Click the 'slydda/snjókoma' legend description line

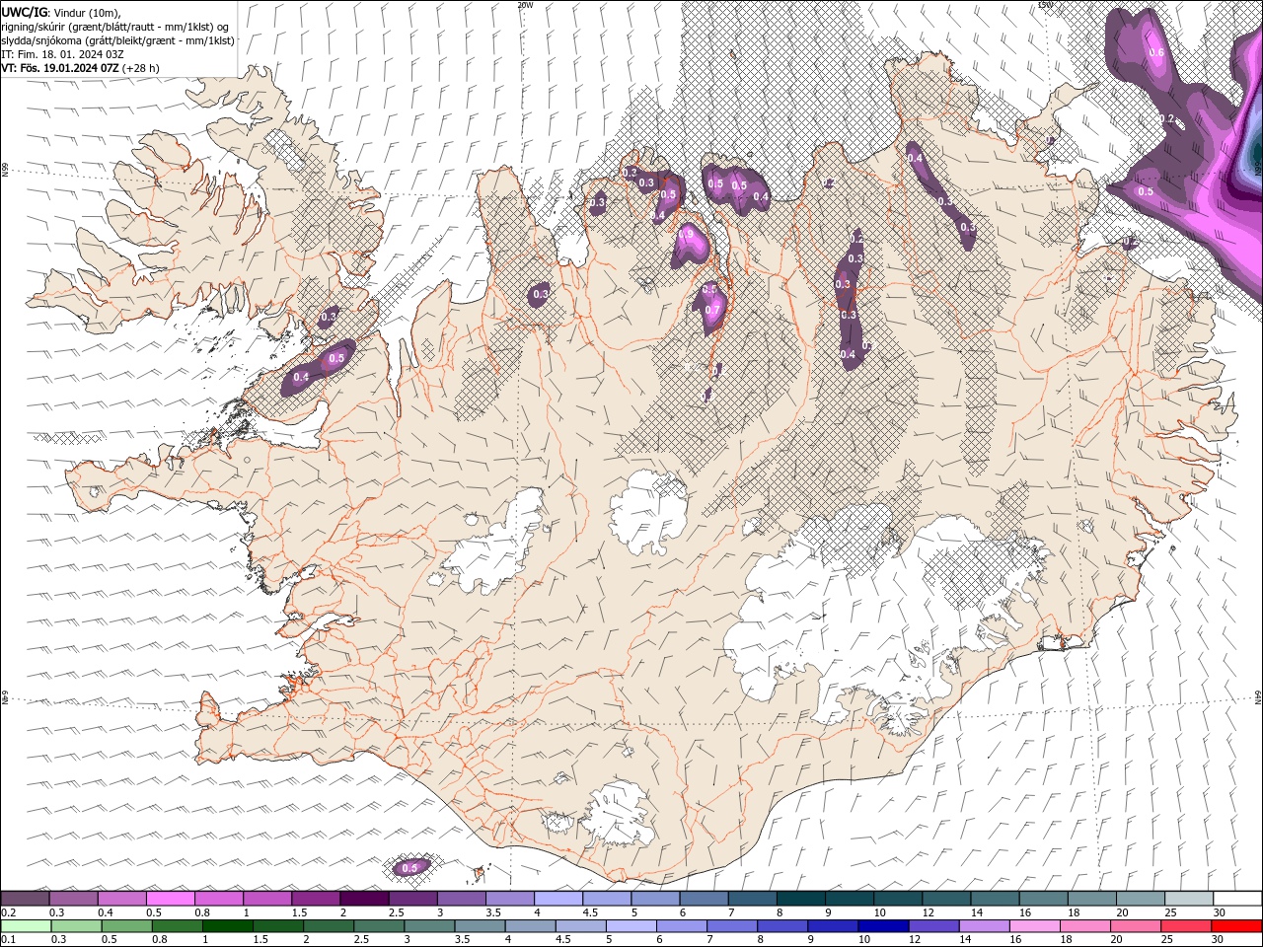point(117,40)
